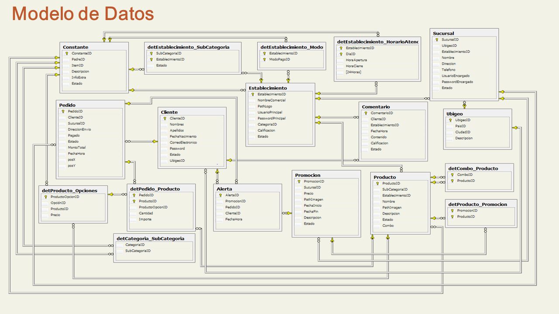This screenshot has width=559, height=314.
Task: Select the Constante table header
Action: click(x=76, y=47)
